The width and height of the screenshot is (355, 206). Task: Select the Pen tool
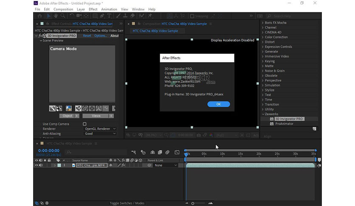click(x=102, y=16)
